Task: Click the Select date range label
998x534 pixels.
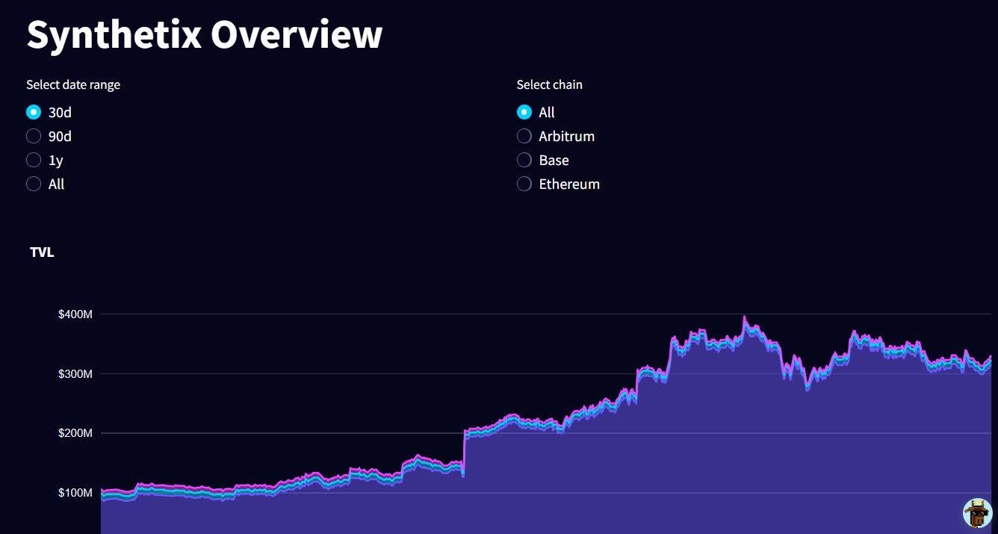Action: click(x=73, y=84)
